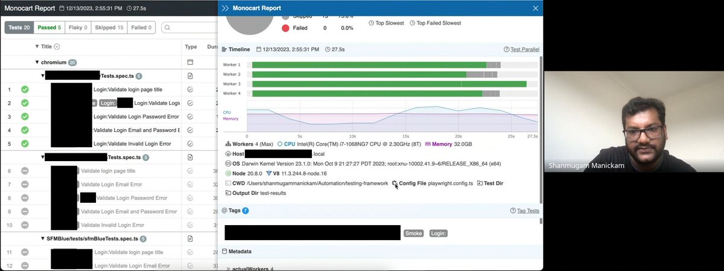Click the file icon of first Tests.spec.ts
This screenshot has width=724, height=271.
pos(190,76)
